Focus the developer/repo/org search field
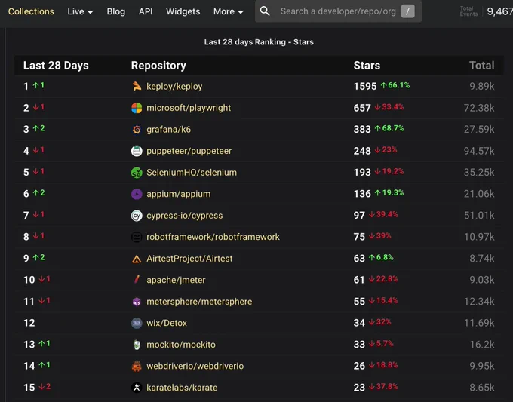 338,11
